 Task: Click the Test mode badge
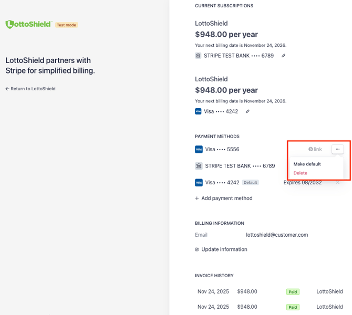pos(67,25)
